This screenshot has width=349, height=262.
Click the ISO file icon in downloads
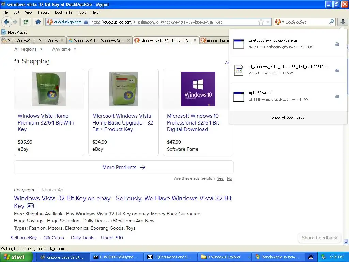pos(239,70)
